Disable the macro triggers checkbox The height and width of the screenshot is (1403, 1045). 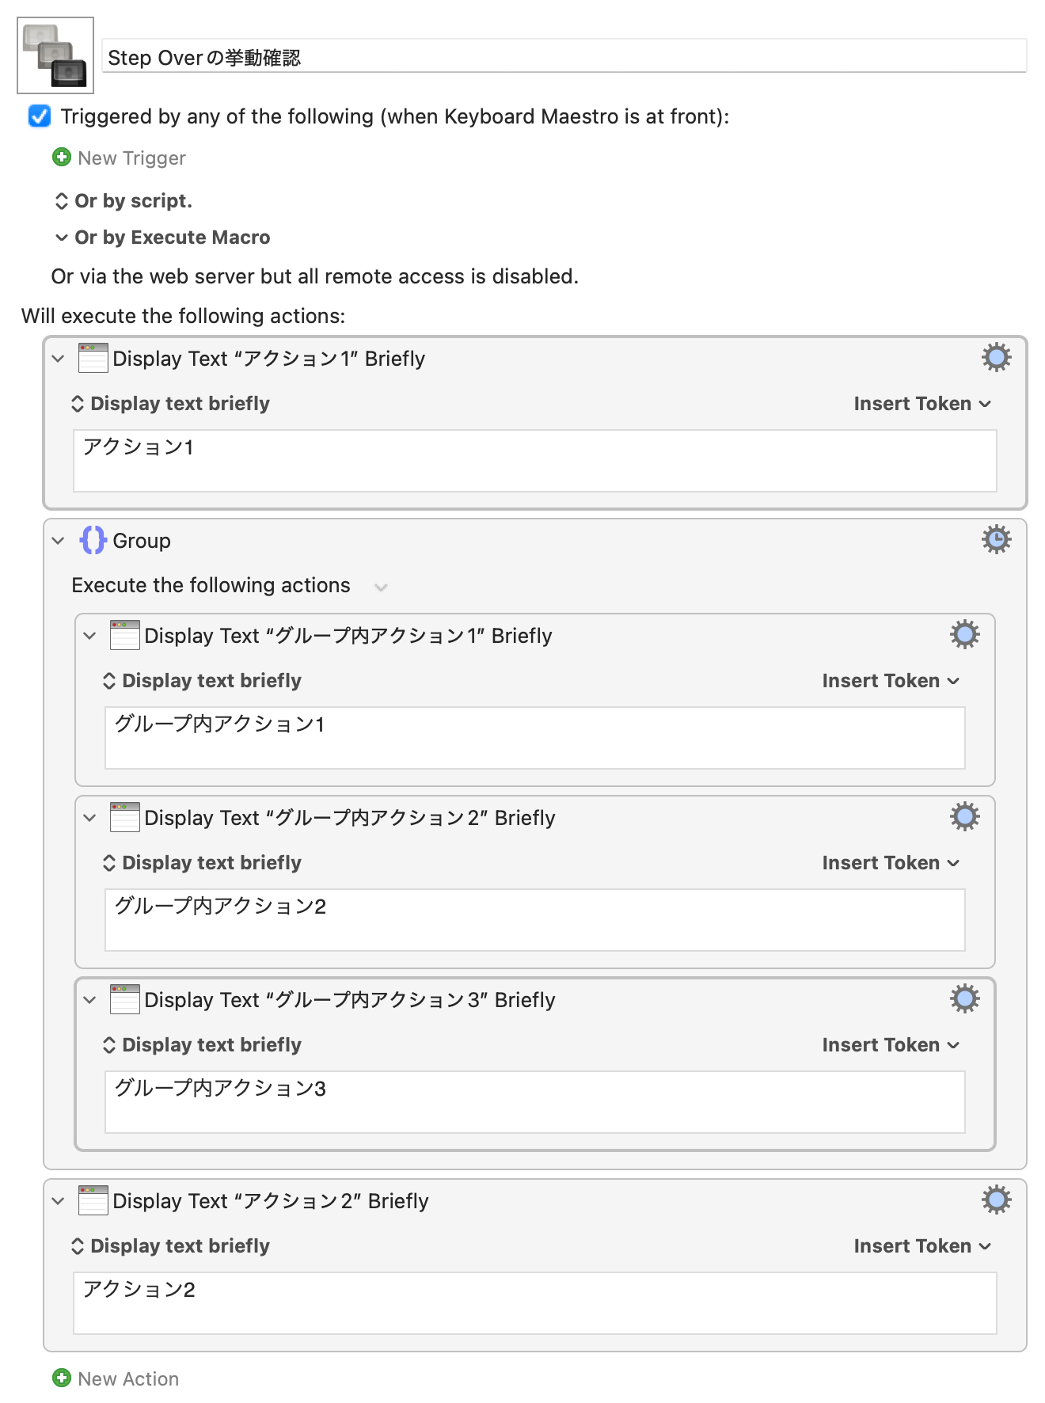[40, 116]
